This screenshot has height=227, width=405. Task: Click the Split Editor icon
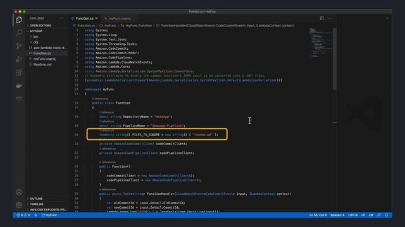click(321, 18)
